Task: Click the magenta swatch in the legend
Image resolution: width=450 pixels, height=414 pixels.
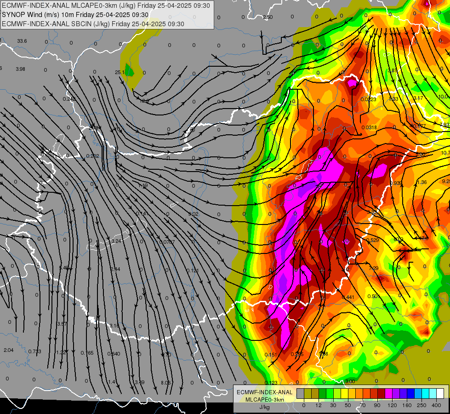Action: tap(388, 393)
